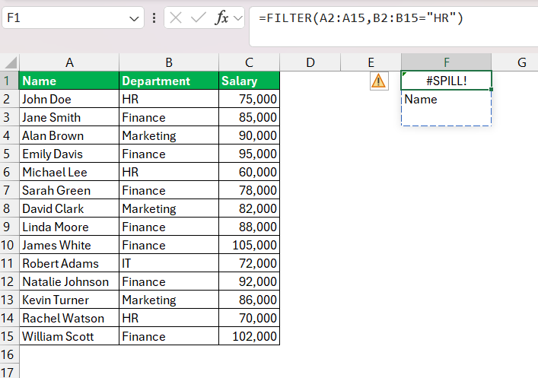The width and height of the screenshot is (538, 378).
Task: Select the cell William Scott
Action: click(69, 336)
